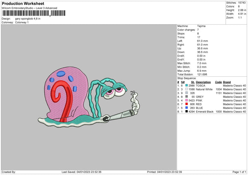248x175 pixels.
Task: Click the Width value 4.81 in
Action: click(242, 14)
